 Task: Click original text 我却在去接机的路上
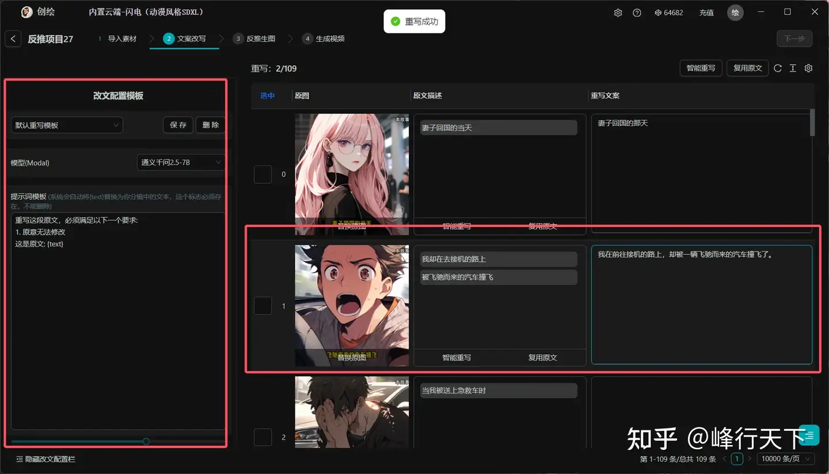coord(498,259)
